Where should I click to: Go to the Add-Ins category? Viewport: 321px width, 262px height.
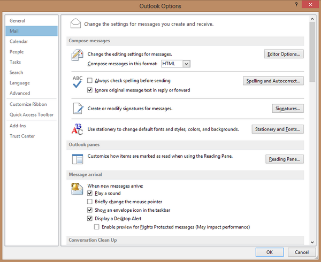32,126
